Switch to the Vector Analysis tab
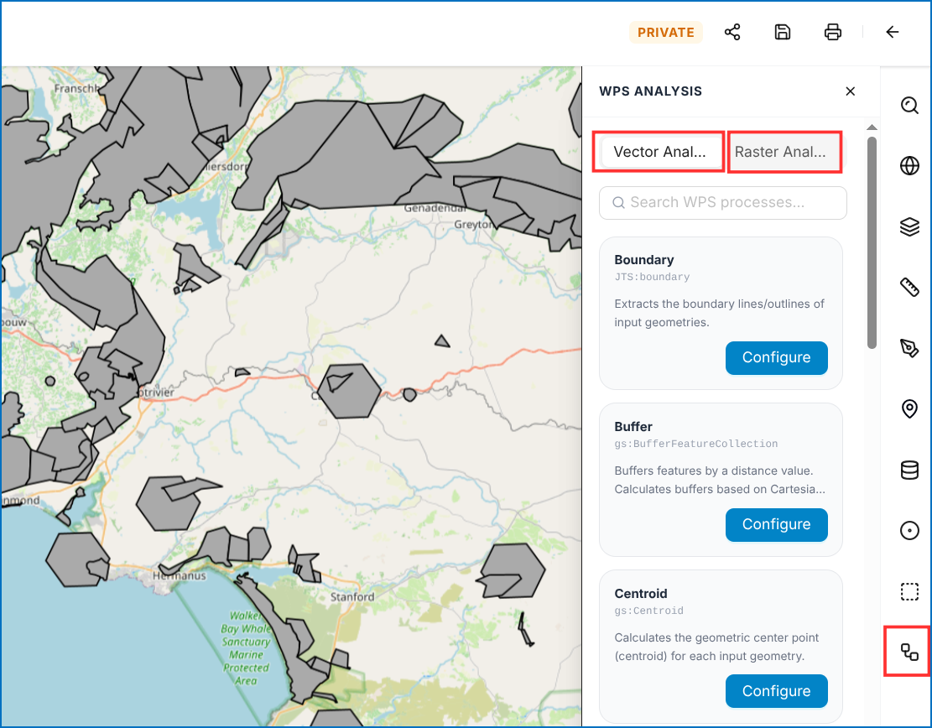932x728 pixels. tap(659, 152)
